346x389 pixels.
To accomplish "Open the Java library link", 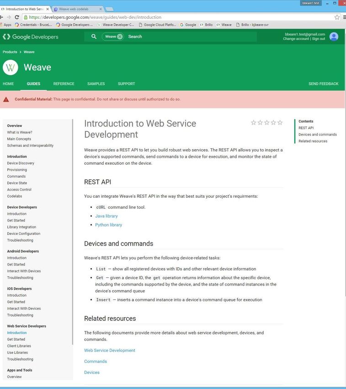I will pyautogui.click(x=106, y=216).
